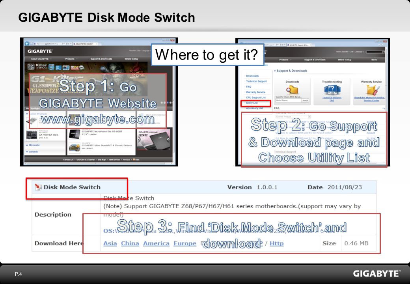Click the Downloads folder magnifier icon

(x=293, y=90)
